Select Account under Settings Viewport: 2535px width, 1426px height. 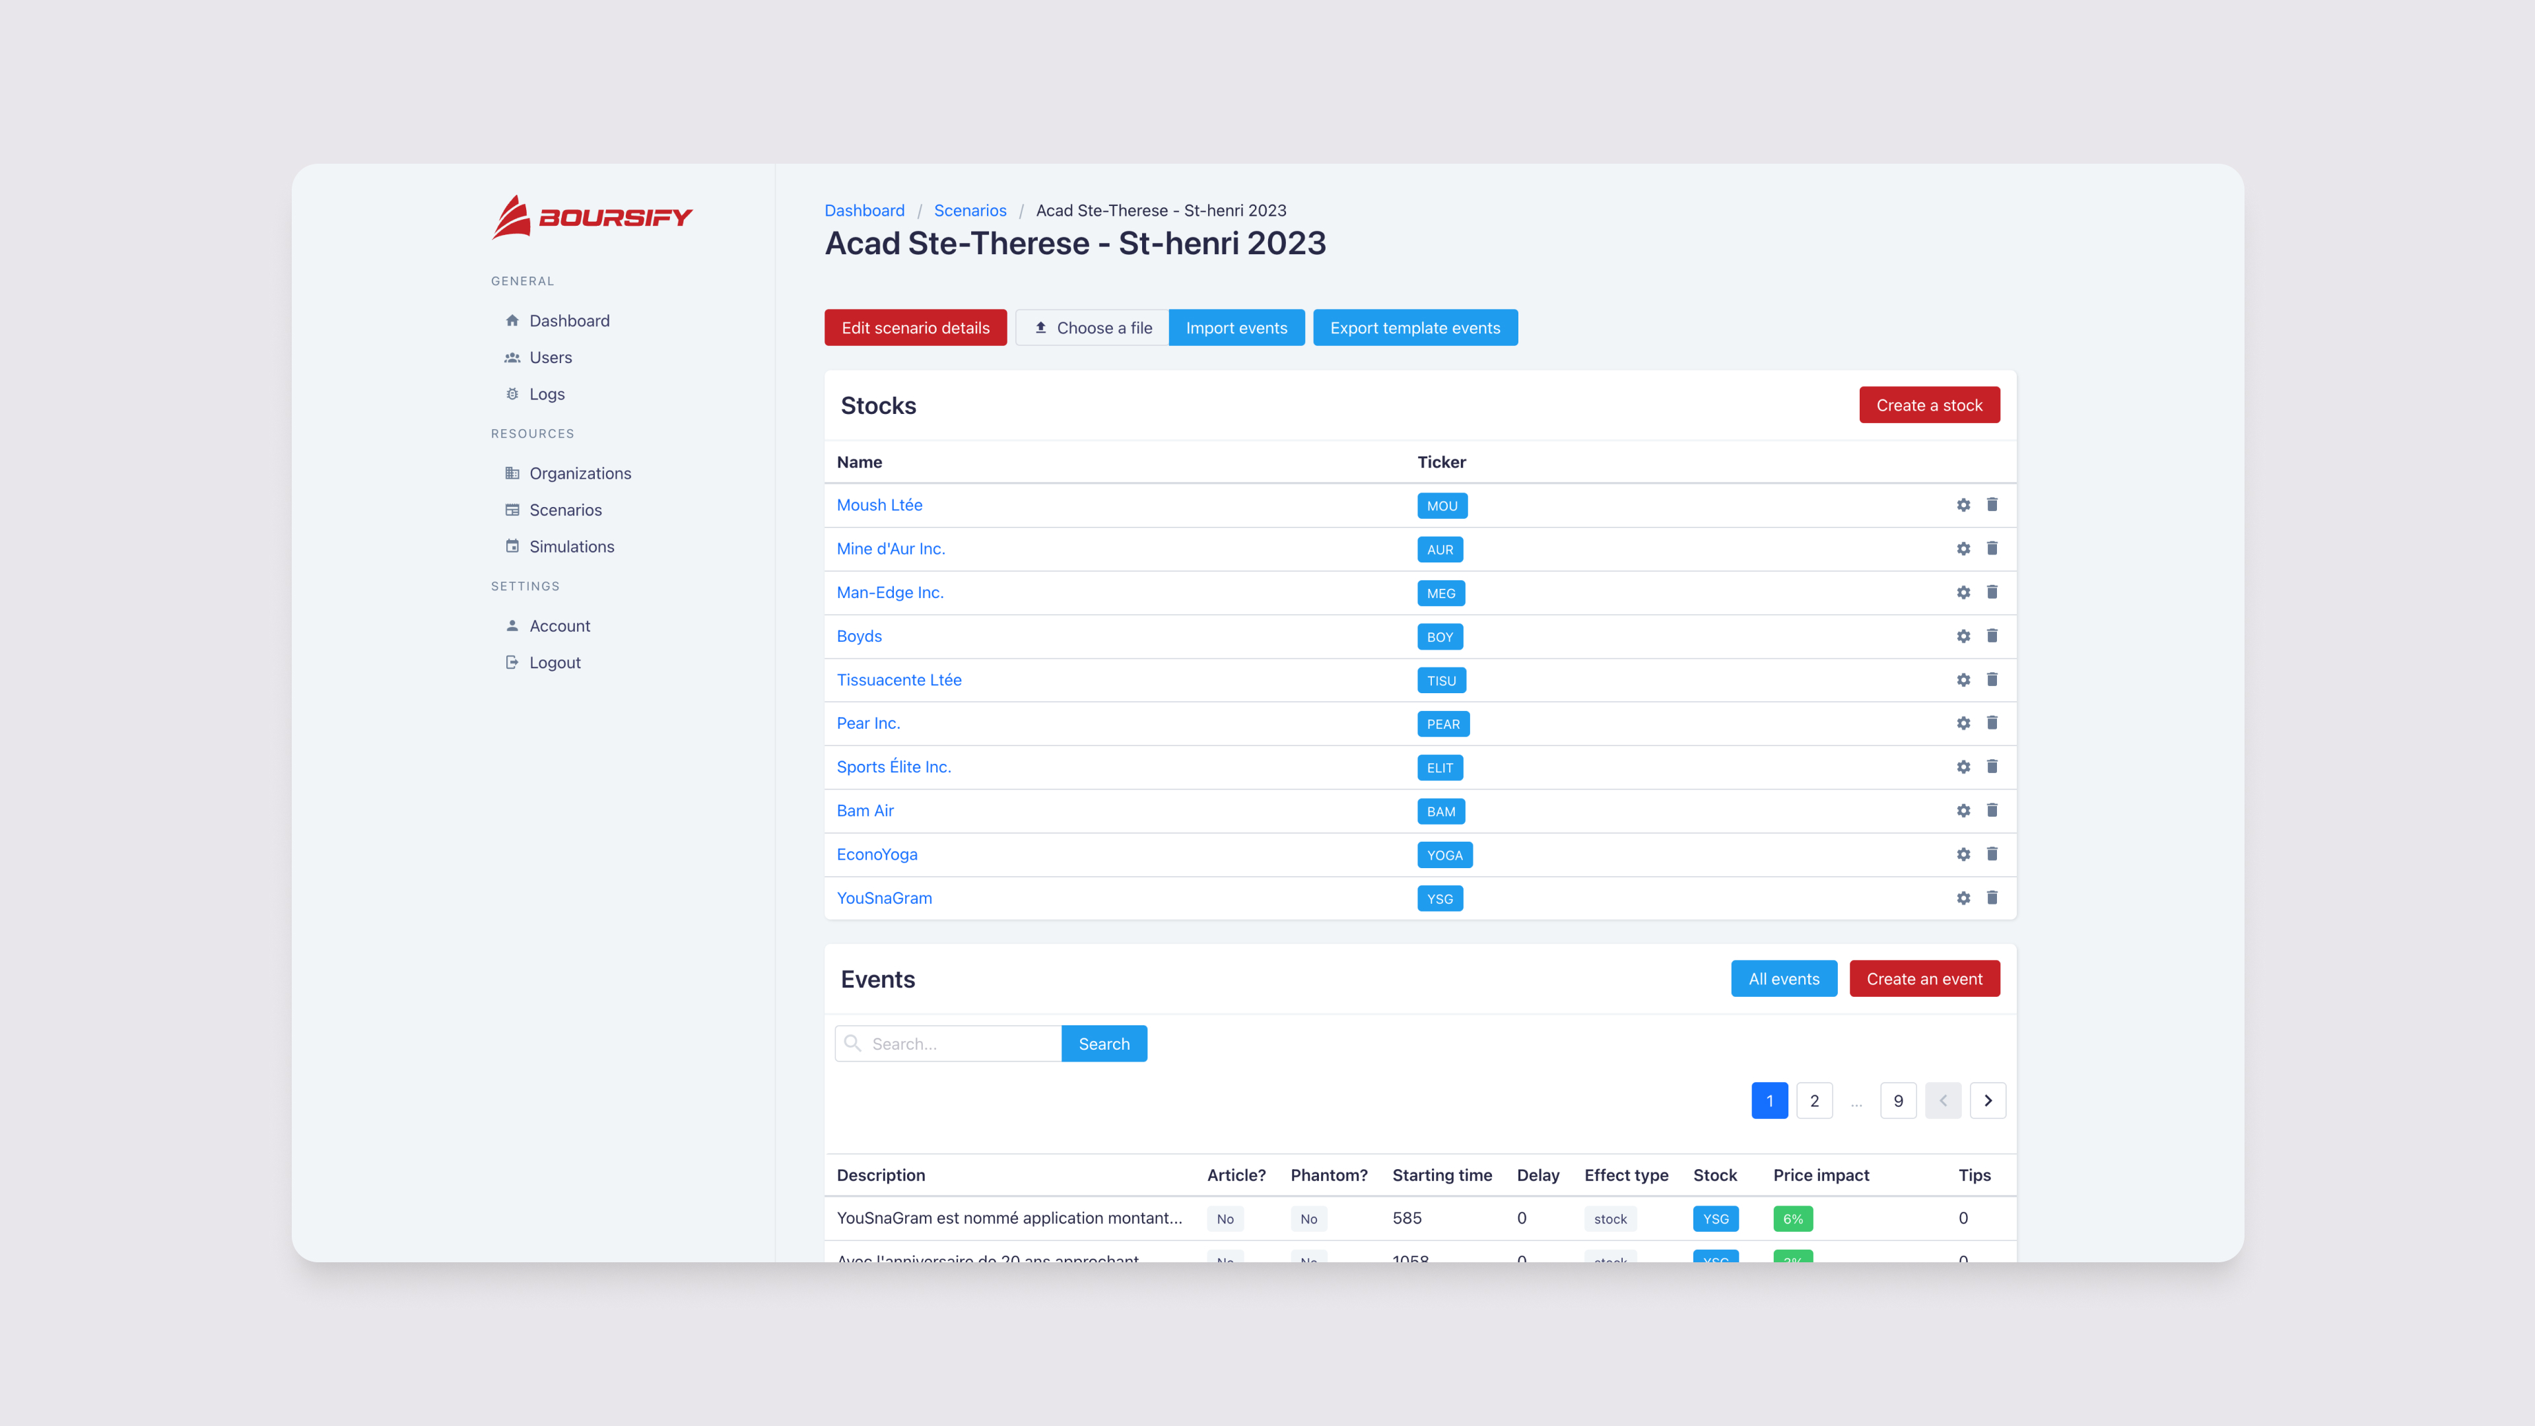click(x=559, y=625)
